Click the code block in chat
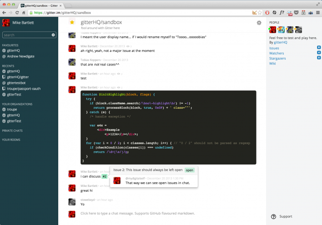Screen dimensions: 322x225 [x=168, y=127]
